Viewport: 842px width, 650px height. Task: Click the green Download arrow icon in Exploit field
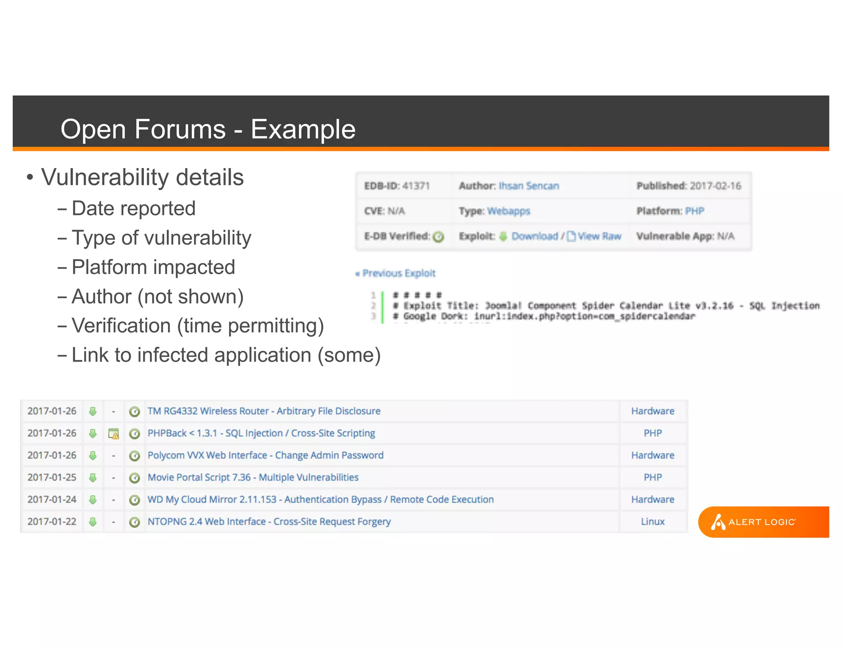(x=503, y=236)
